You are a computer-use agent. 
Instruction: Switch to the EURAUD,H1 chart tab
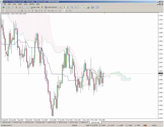tap(84, 122)
